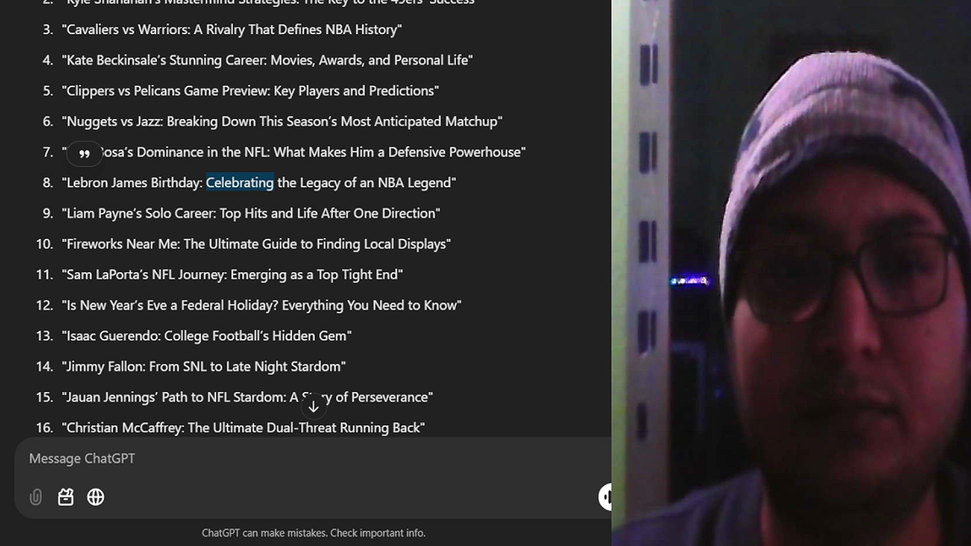
Task: Attach a file using the paperclip icon
Action: coord(35,497)
